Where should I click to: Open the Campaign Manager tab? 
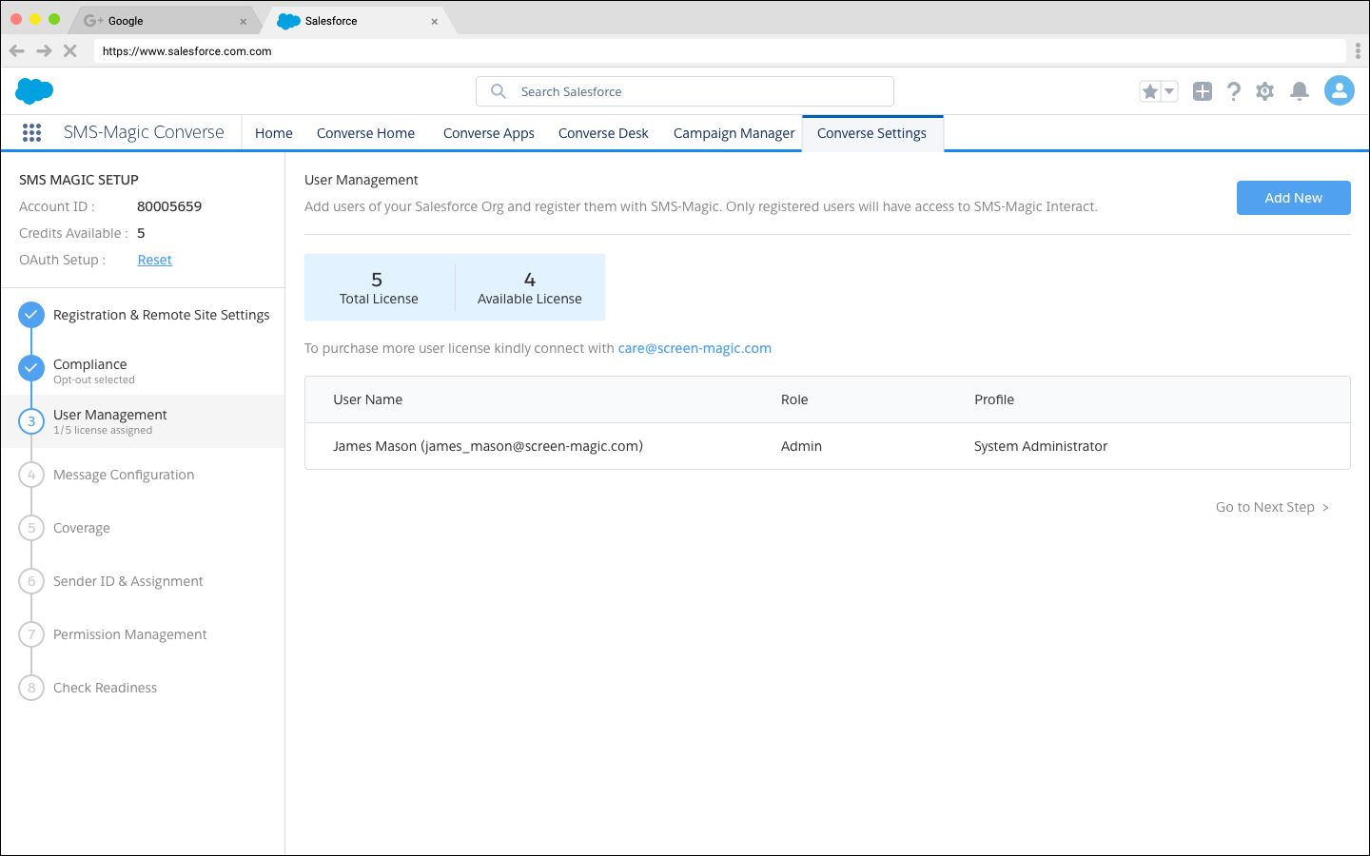[x=734, y=133]
